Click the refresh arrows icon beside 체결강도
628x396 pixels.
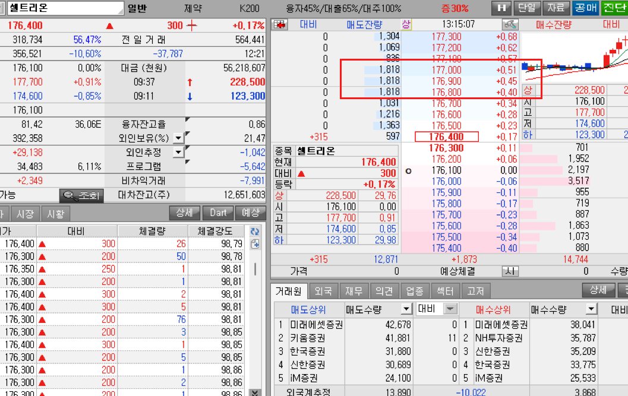255,231
